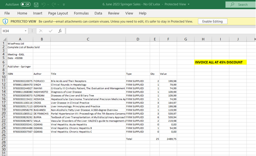Click author cell 'DE FRANCHIS'

point(42,114)
